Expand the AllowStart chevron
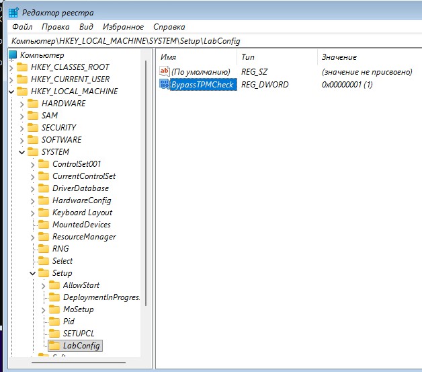The height and width of the screenshot is (372, 422). click(x=43, y=285)
